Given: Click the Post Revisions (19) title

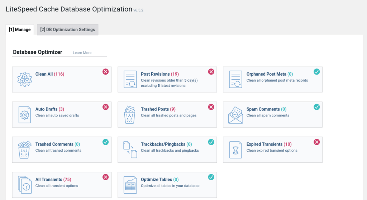Looking at the screenshot, I should (160, 74).
